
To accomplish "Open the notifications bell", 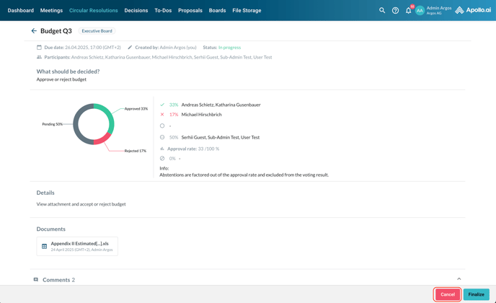I will [408, 11].
